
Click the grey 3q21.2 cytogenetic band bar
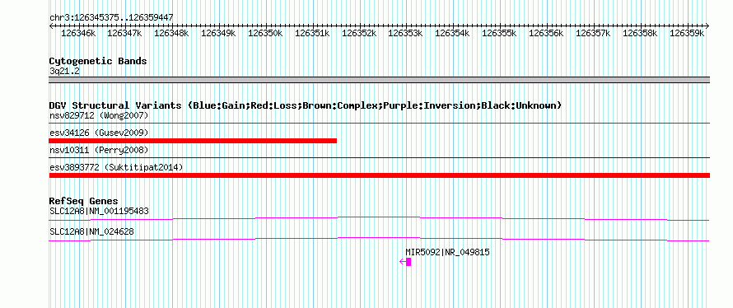[379, 80]
